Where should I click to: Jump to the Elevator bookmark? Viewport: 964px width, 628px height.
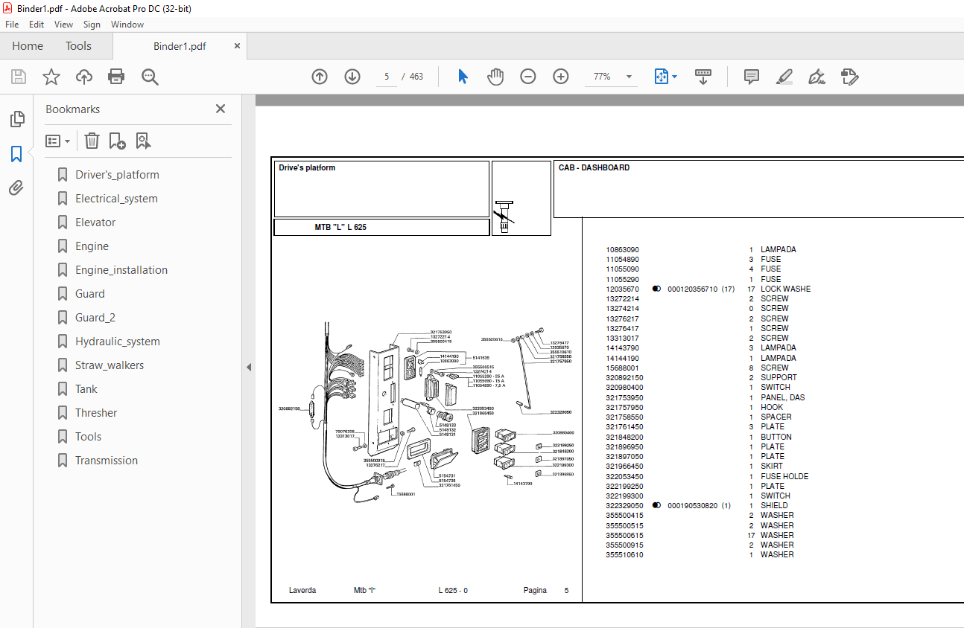point(95,222)
